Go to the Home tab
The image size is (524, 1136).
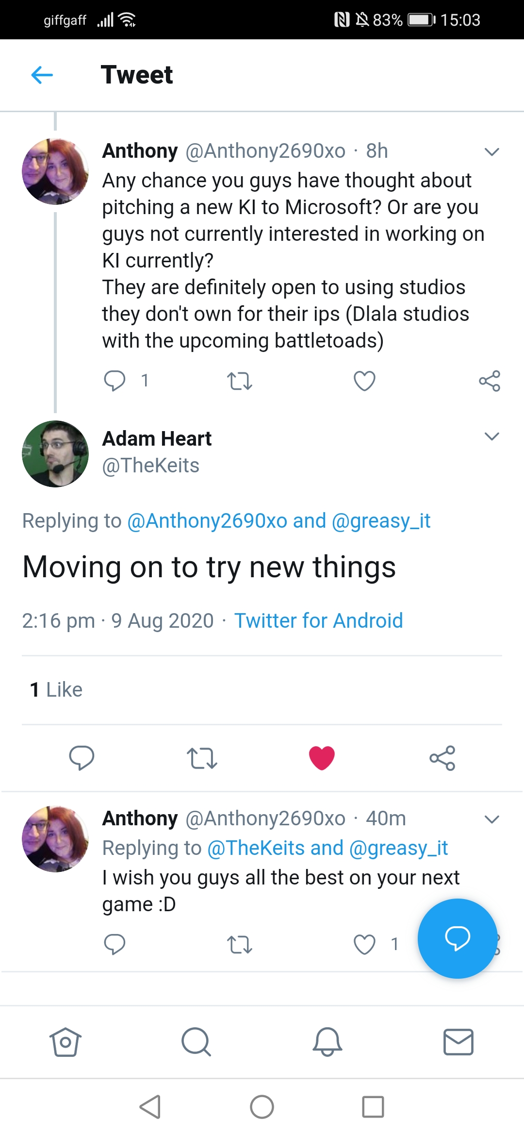(x=65, y=1042)
